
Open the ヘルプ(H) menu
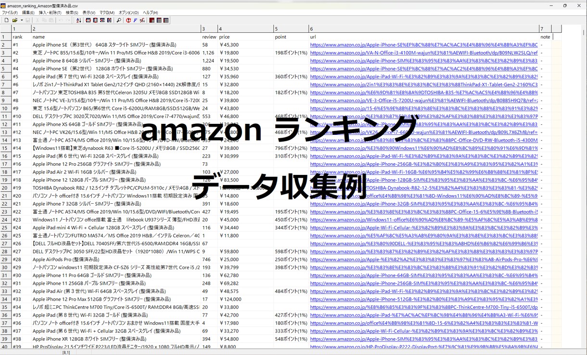coord(150,13)
